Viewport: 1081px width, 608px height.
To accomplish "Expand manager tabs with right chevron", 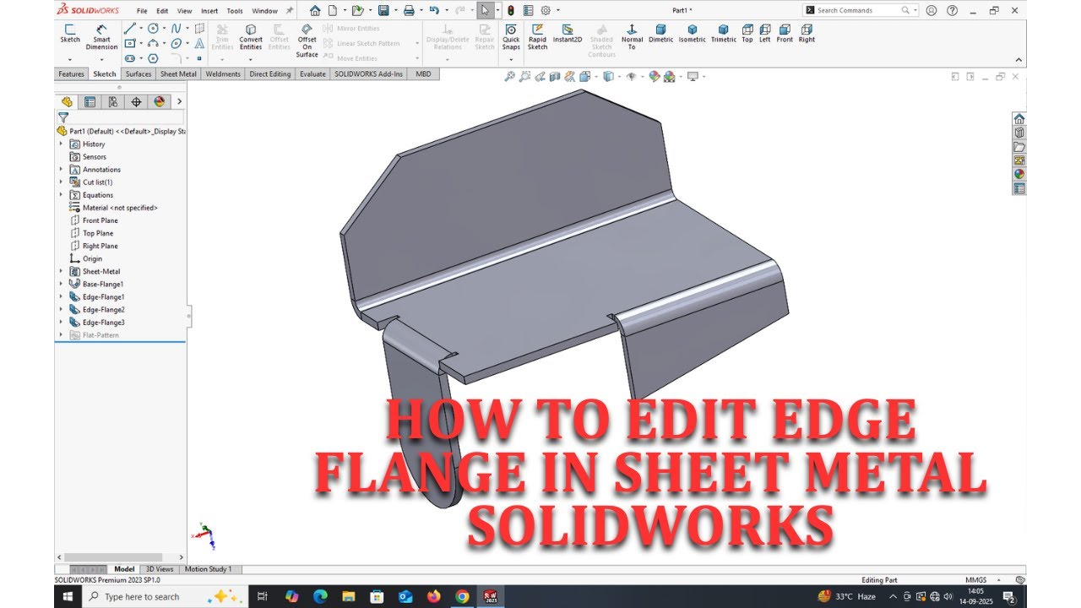I will click(x=179, y=101).
